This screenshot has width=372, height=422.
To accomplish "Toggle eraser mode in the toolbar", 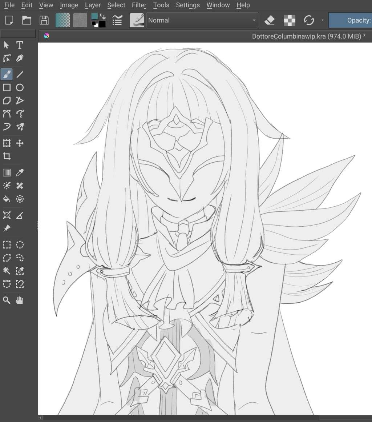I will pyautogui.click(x=269, y=20).
